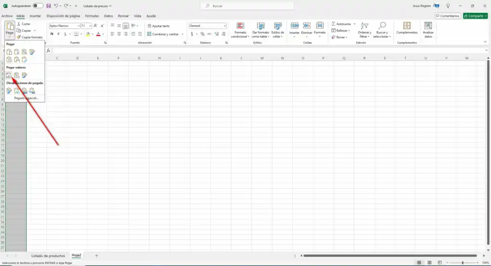Choose the paste linked picture icon
Viewport: 491px width, 266px height.
(x=32, y=90)
